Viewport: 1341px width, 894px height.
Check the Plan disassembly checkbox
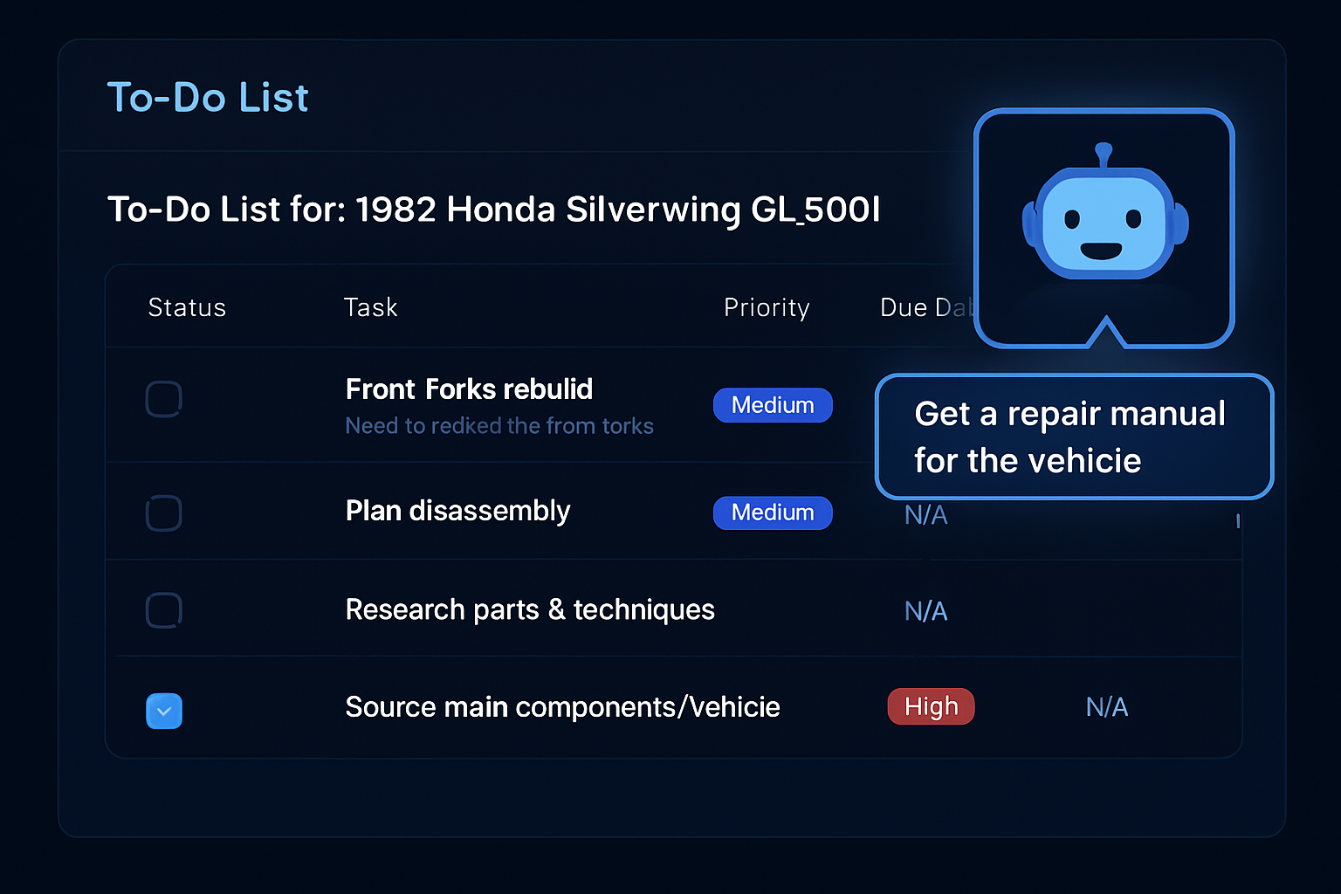(164, 512)
